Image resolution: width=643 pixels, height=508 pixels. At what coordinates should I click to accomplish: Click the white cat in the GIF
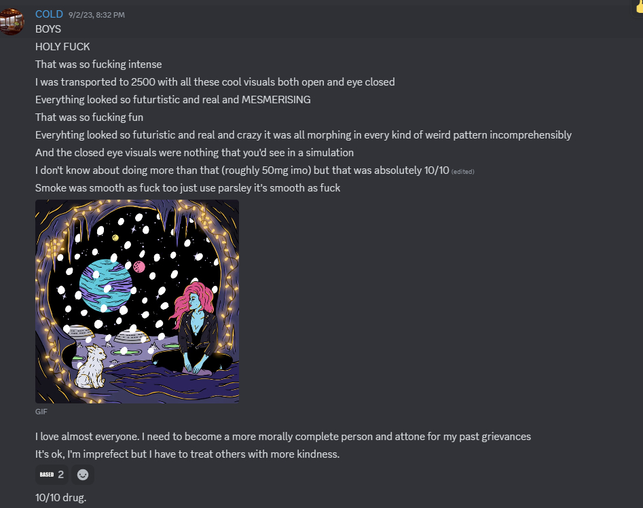(x=90, y=367)
